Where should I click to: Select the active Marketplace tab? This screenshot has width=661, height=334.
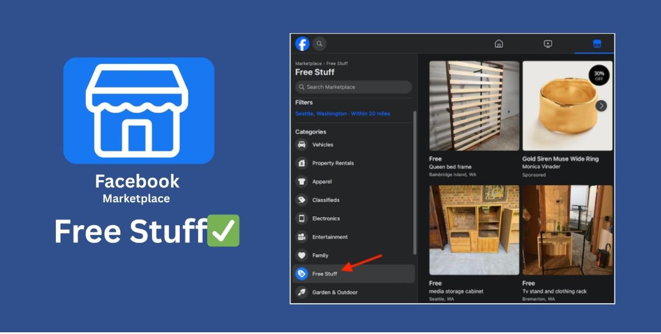tap(596, 43)
